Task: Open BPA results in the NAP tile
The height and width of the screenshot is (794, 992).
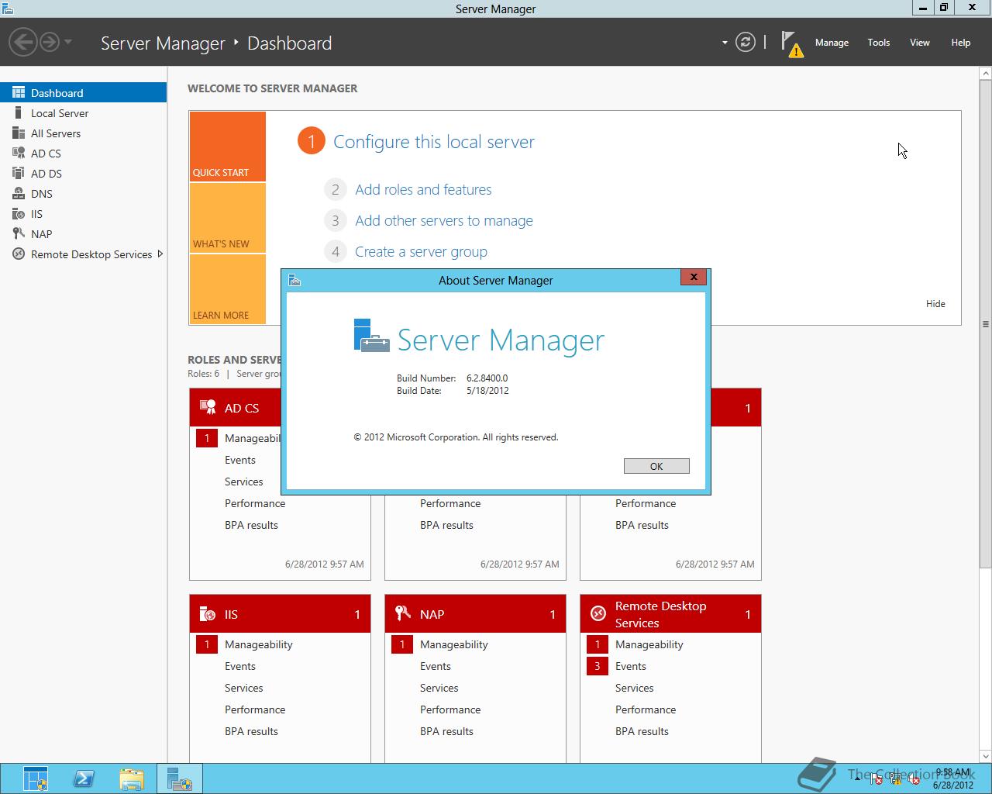Action: coord(446,731)
